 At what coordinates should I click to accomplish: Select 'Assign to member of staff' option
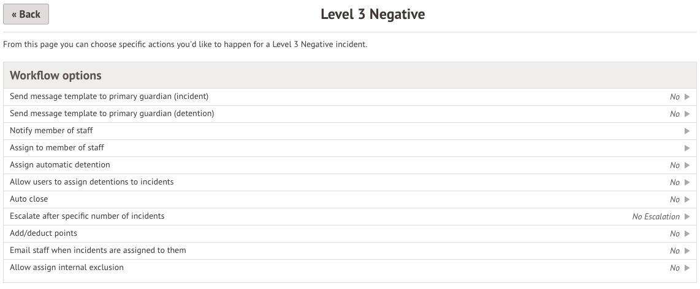57,148
